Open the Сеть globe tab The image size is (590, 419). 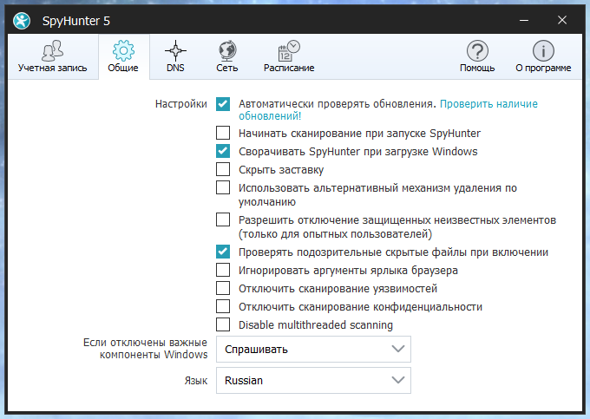227,56
